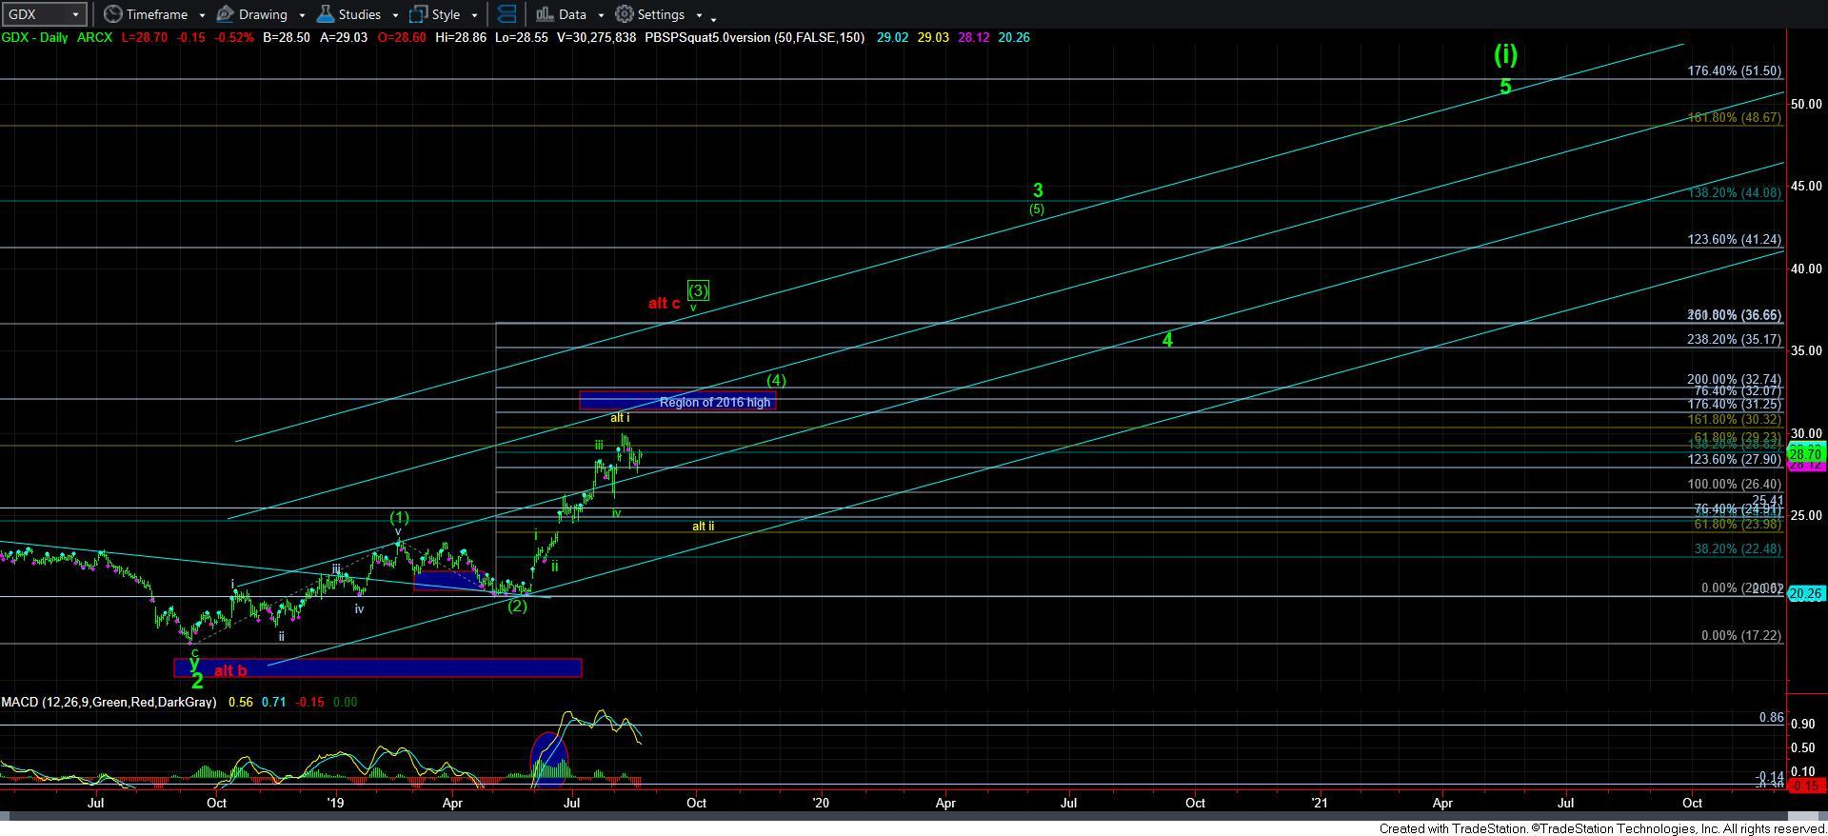Click the Studies flask icon
The width and height of the screenshot is (1828, 836).
tap(325, 14)
